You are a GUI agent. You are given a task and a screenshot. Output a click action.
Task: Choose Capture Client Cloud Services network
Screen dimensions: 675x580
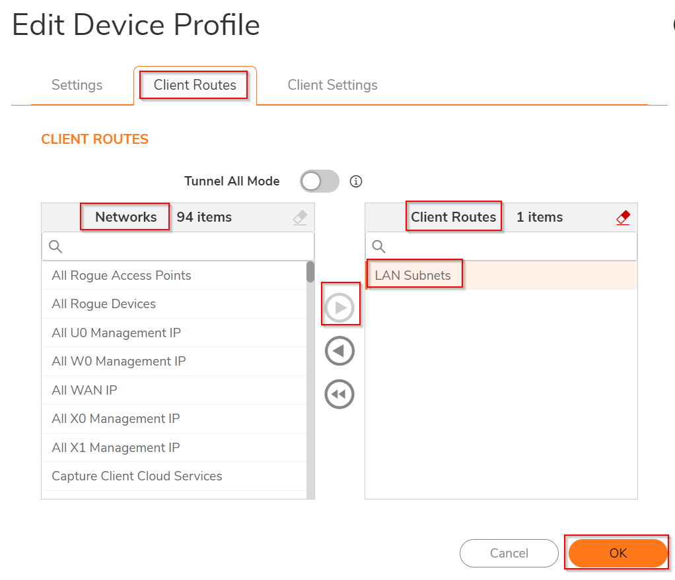pyautogui.click(x=137, y=476)
